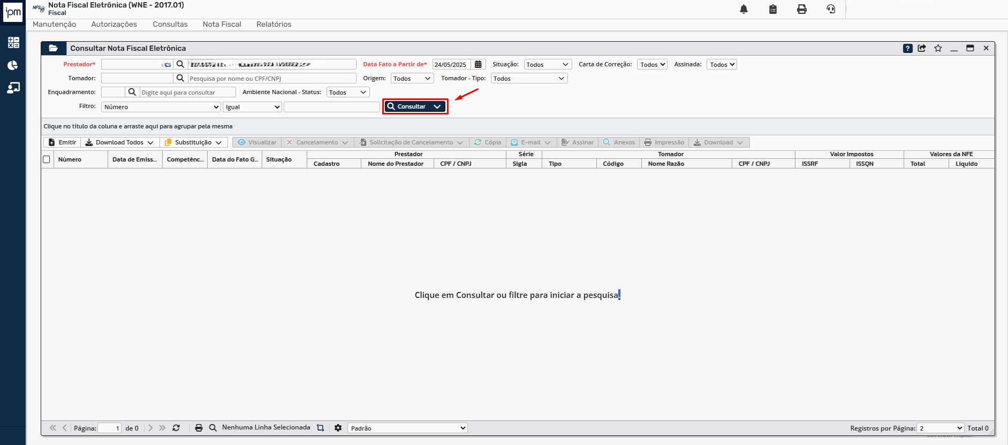Click the IPM logo icon
The height and width of the screenshot is (445, 1008).
coord(13,12)
